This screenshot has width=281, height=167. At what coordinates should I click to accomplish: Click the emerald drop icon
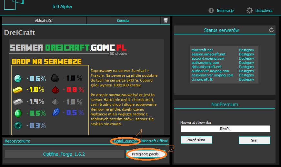[x=18, y=113]
